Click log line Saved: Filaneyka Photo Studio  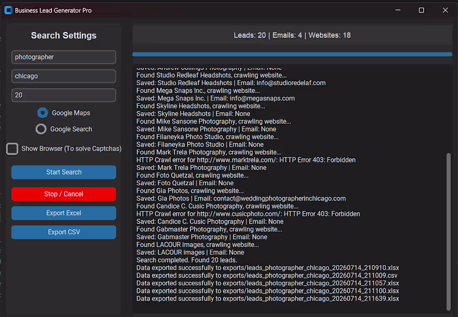pyautogui.click(x=200, y=145)
